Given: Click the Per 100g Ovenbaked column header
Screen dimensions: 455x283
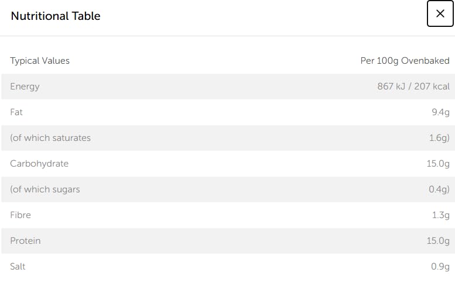Looking at the screenshot, I should [405, 61].
